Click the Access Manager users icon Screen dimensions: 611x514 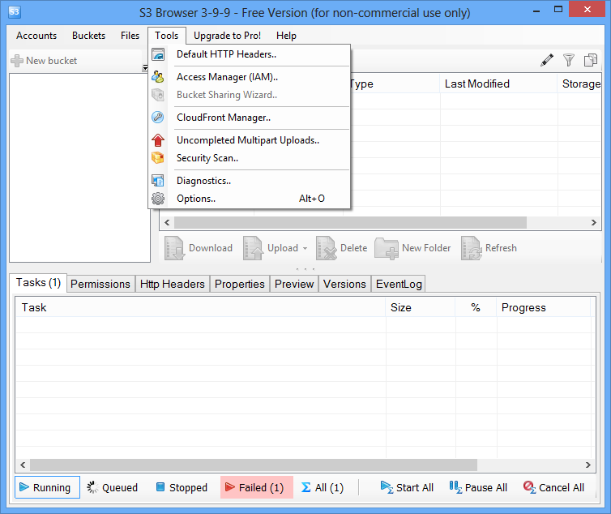(x=158, y=77)
